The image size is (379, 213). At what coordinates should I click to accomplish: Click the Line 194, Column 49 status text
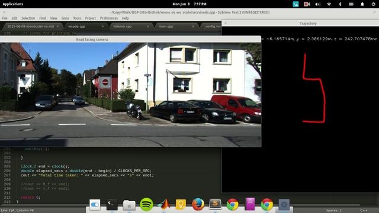[17, 211]
